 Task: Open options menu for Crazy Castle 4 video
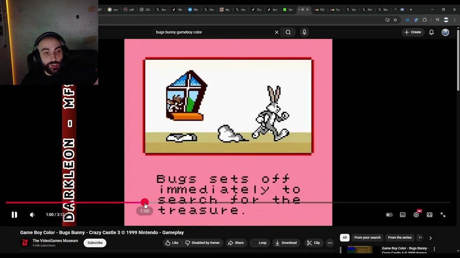click(434, 249)
